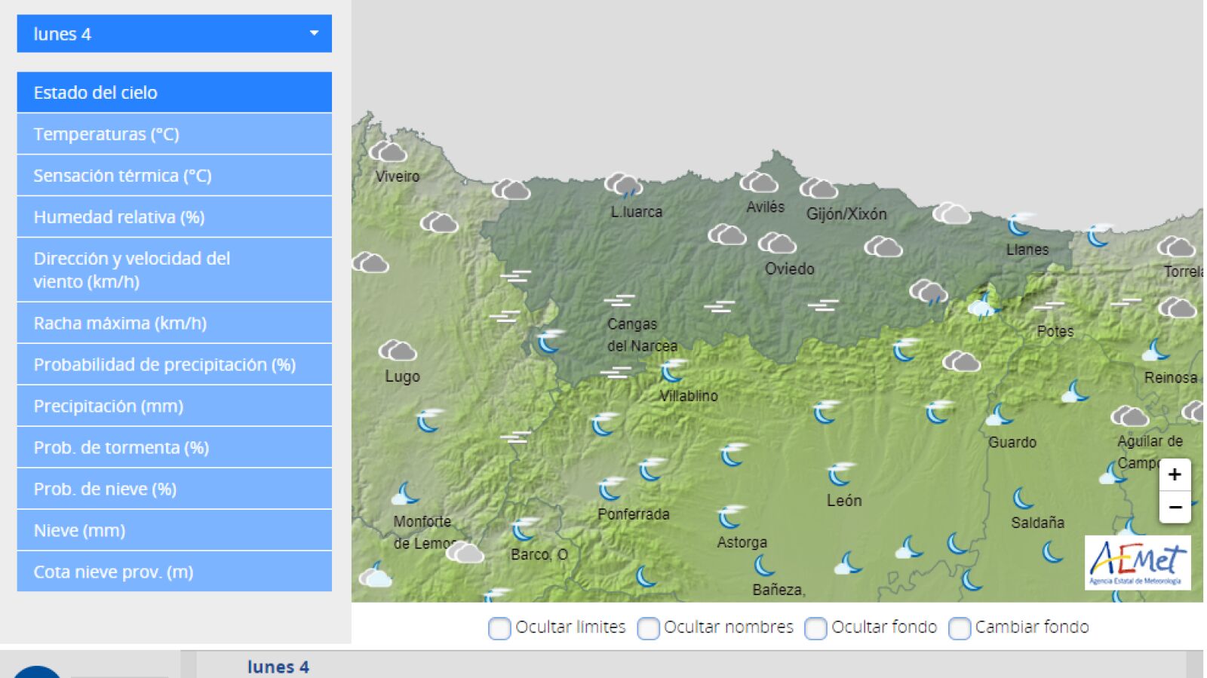Select Temperaturas (°C) from the menu
This screenshot has width=1207, height=678.
[174, 134]
